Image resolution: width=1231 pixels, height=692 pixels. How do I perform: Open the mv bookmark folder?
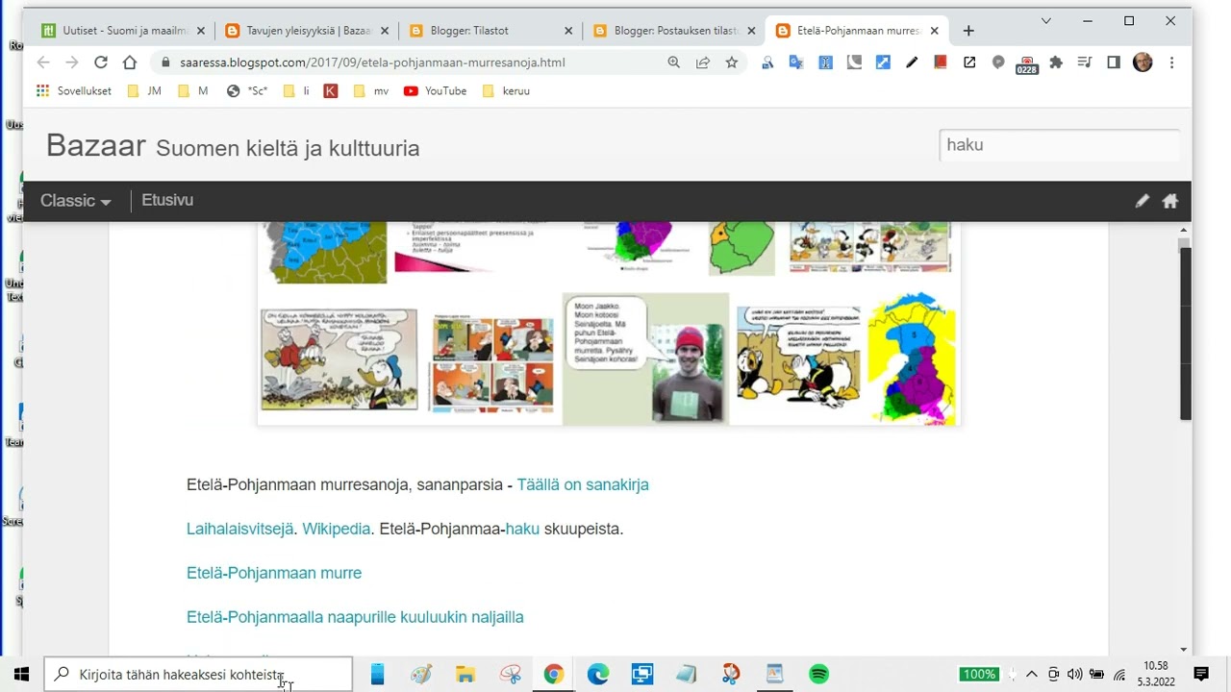click(371, 91)
